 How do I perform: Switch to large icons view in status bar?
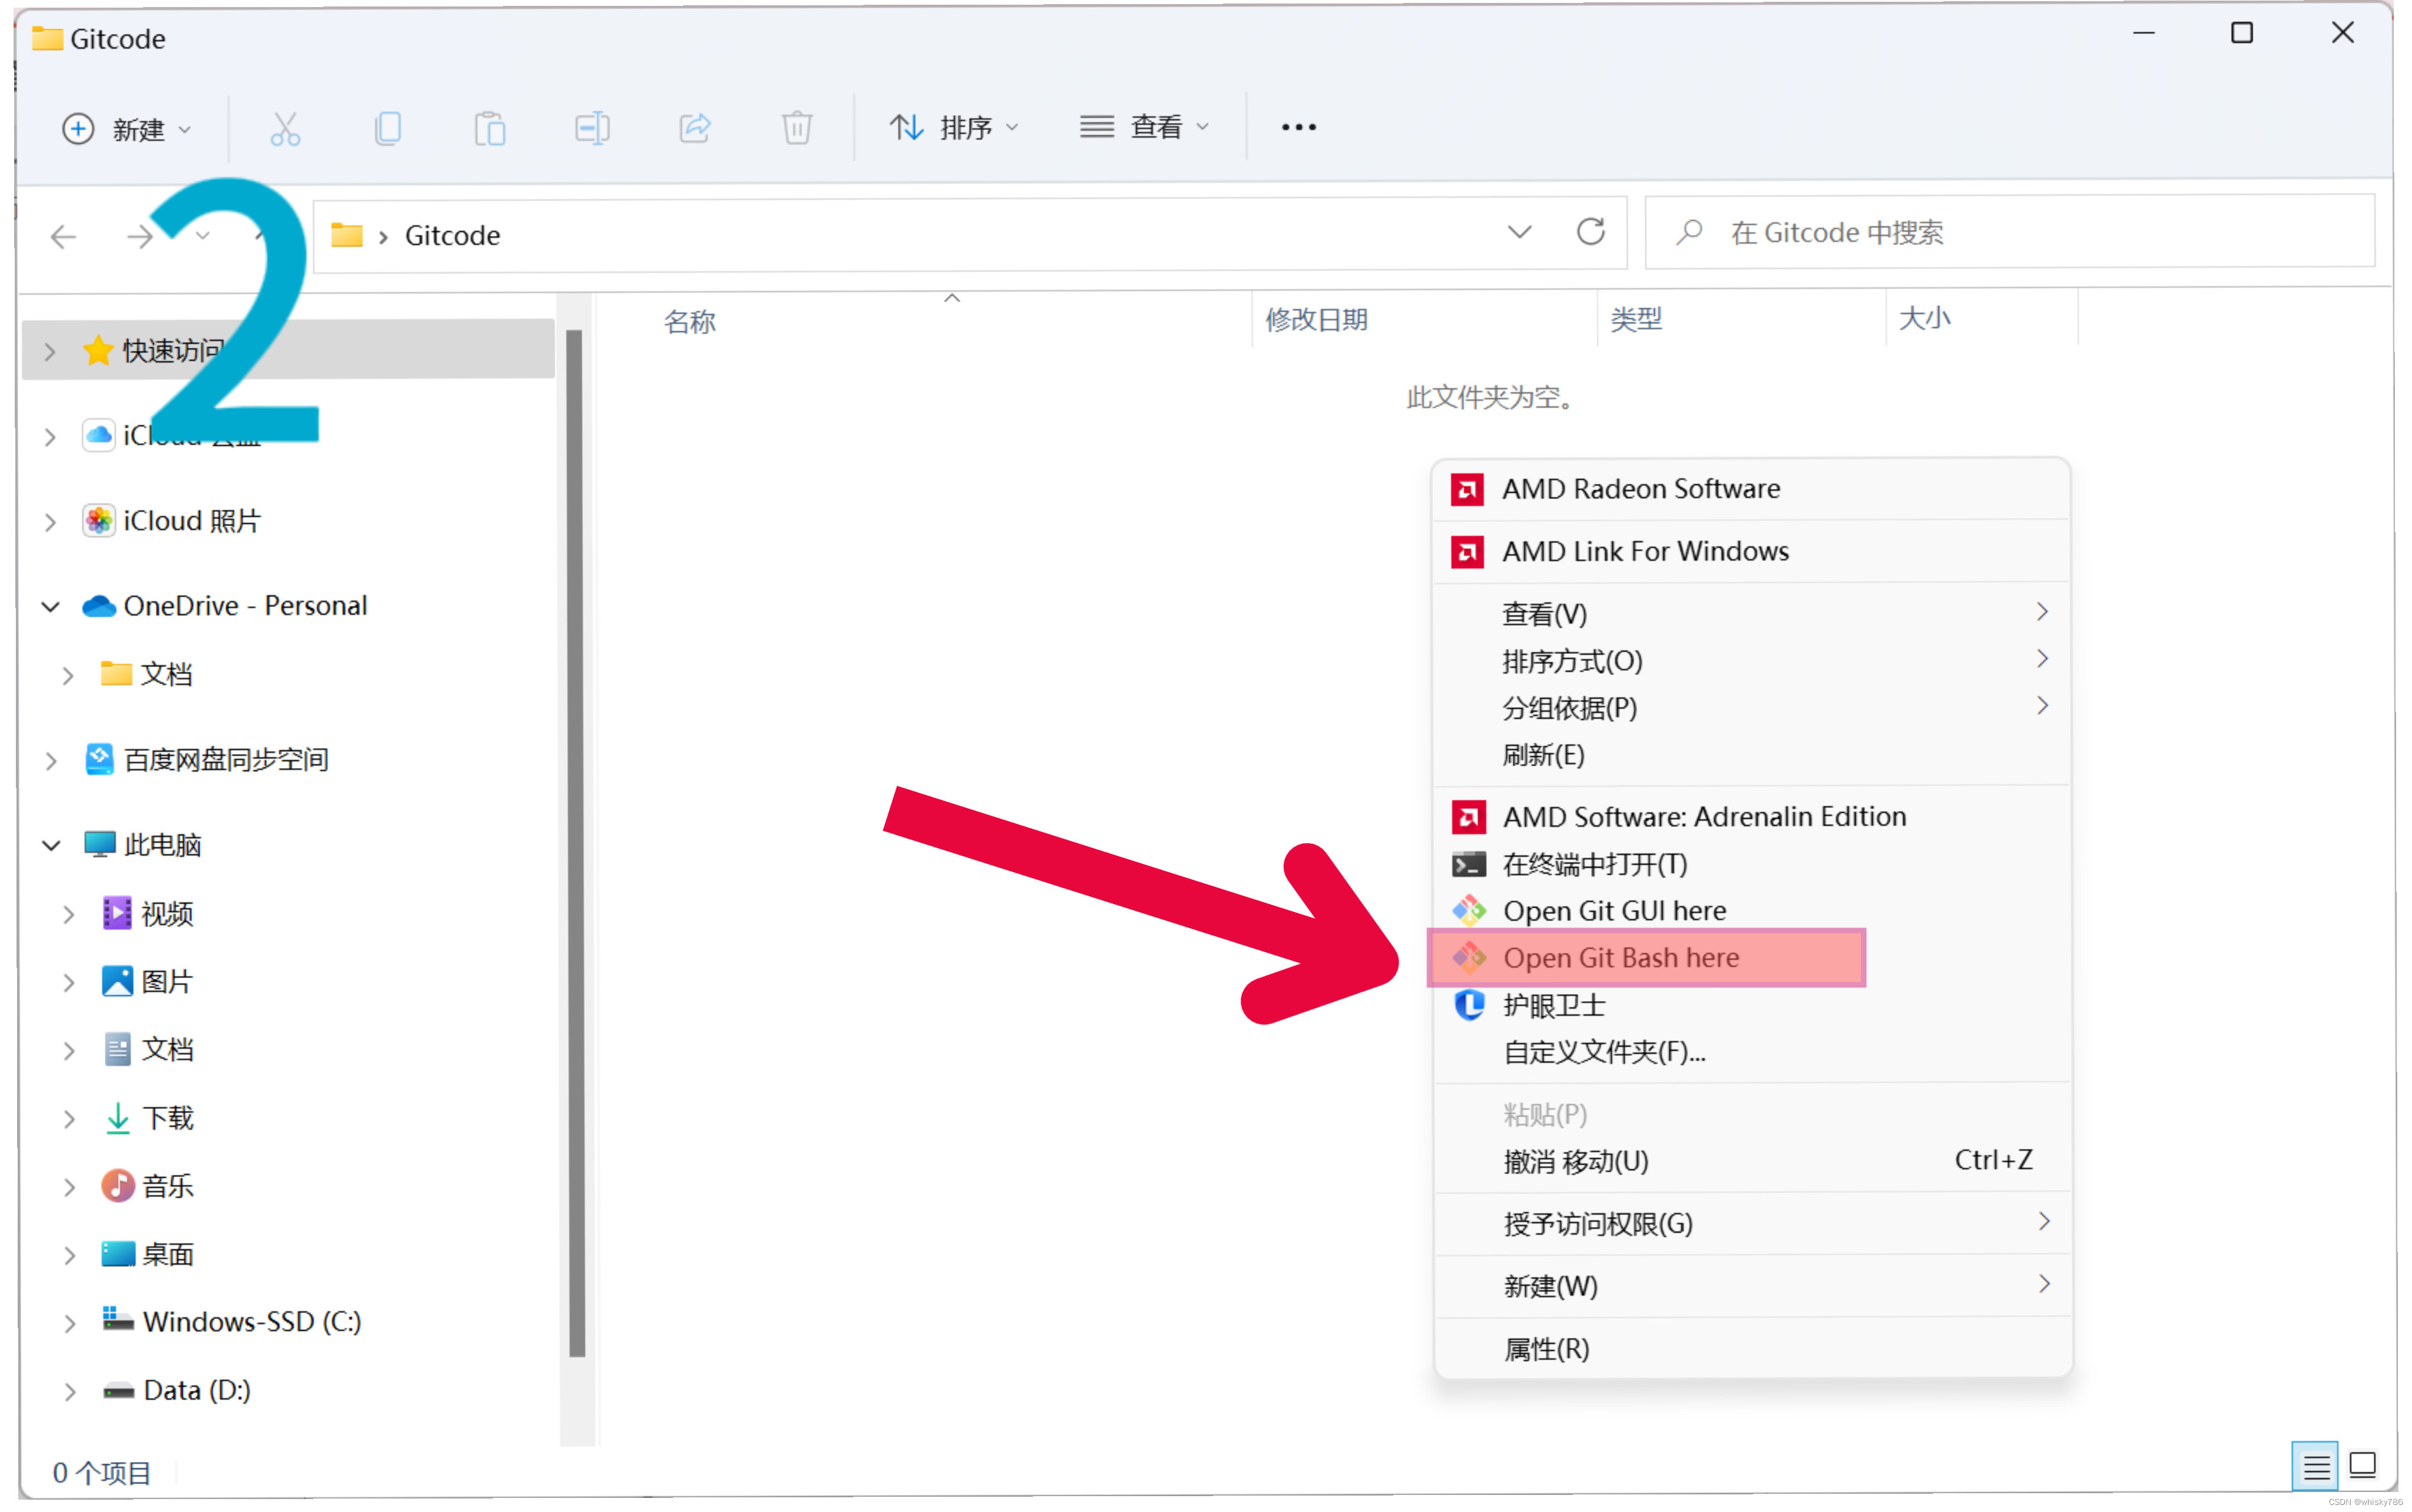point(2363,1466)
